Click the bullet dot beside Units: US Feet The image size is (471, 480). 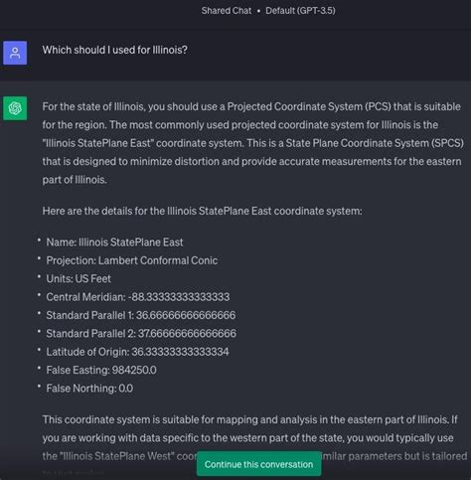[39, 276]
